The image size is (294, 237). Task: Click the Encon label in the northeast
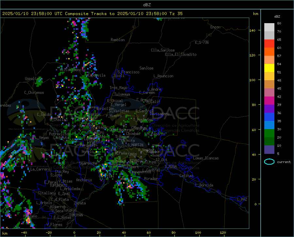(x=215, y=27)
